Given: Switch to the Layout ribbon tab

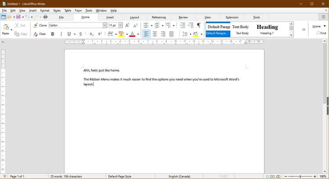Looking at the screenshot, I should [x=134, y=18].
